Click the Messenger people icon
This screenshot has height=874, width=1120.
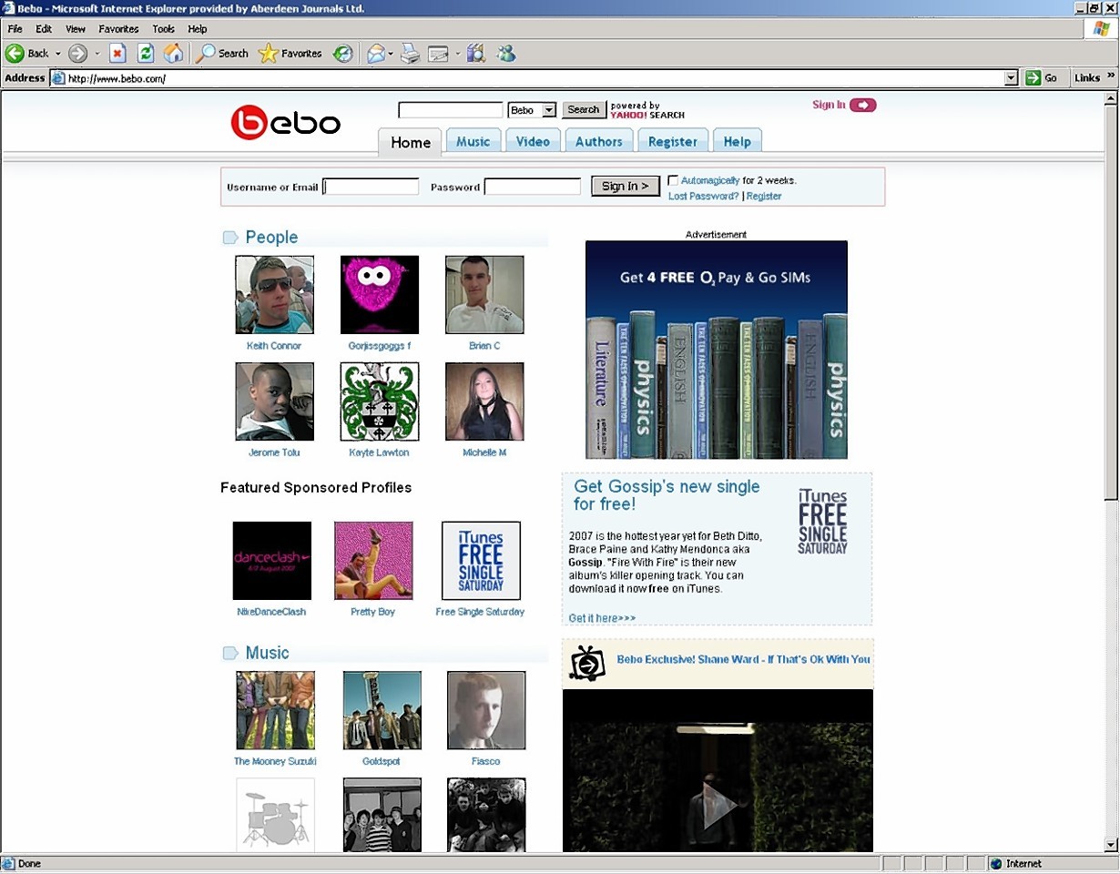pos(506,54)
